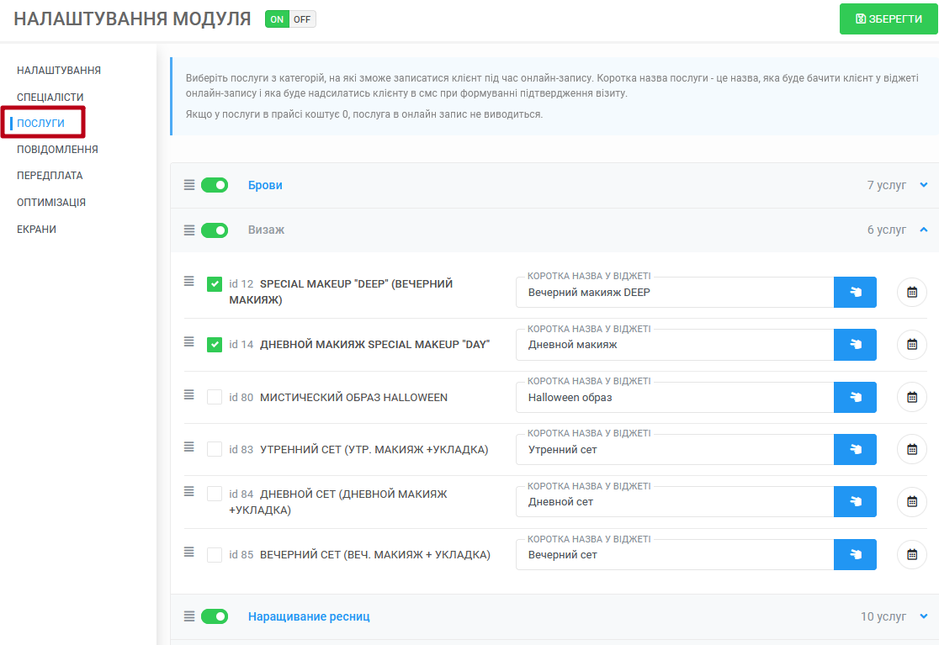Click the 6 услуг count text
Viewport: 939px width, 645px height.
(x=886, y=230)
